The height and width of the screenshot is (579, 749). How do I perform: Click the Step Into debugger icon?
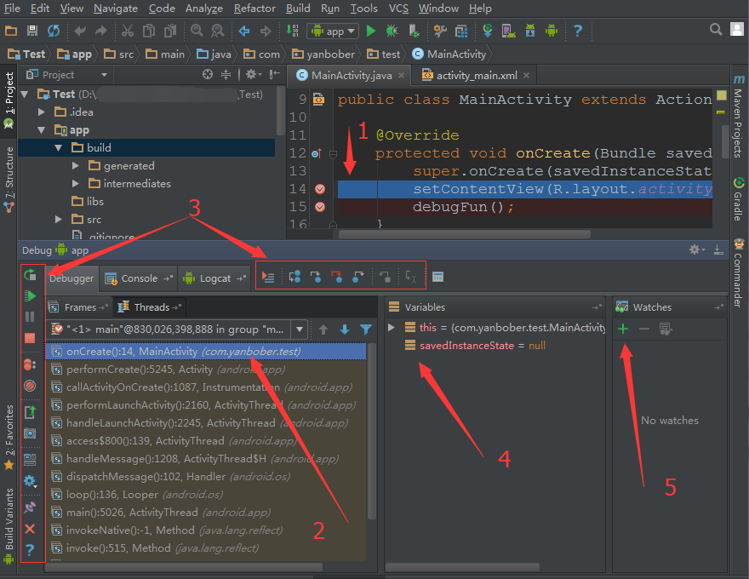coord(316,277)
